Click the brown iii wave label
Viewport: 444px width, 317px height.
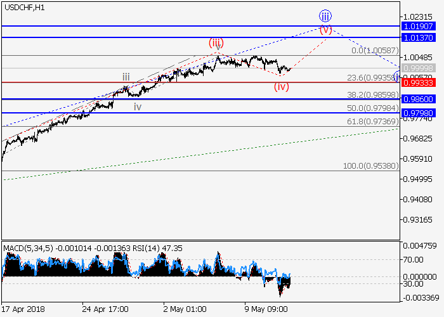[126, 77]
